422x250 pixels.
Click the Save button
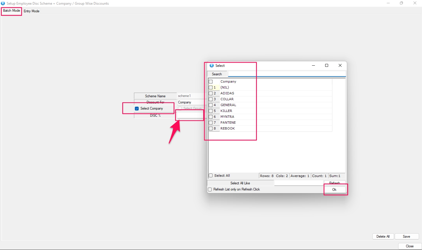[x=406, y=237]
